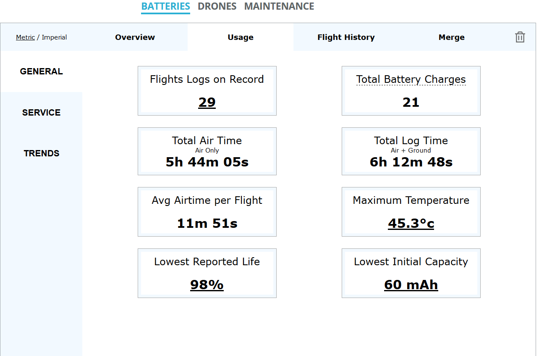Select the Usage tab
Screen dimensions: 539x356
tap(240, 37)
